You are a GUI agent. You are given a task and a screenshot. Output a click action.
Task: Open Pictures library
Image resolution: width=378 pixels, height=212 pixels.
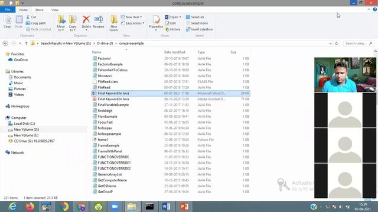tap(19, 89)
